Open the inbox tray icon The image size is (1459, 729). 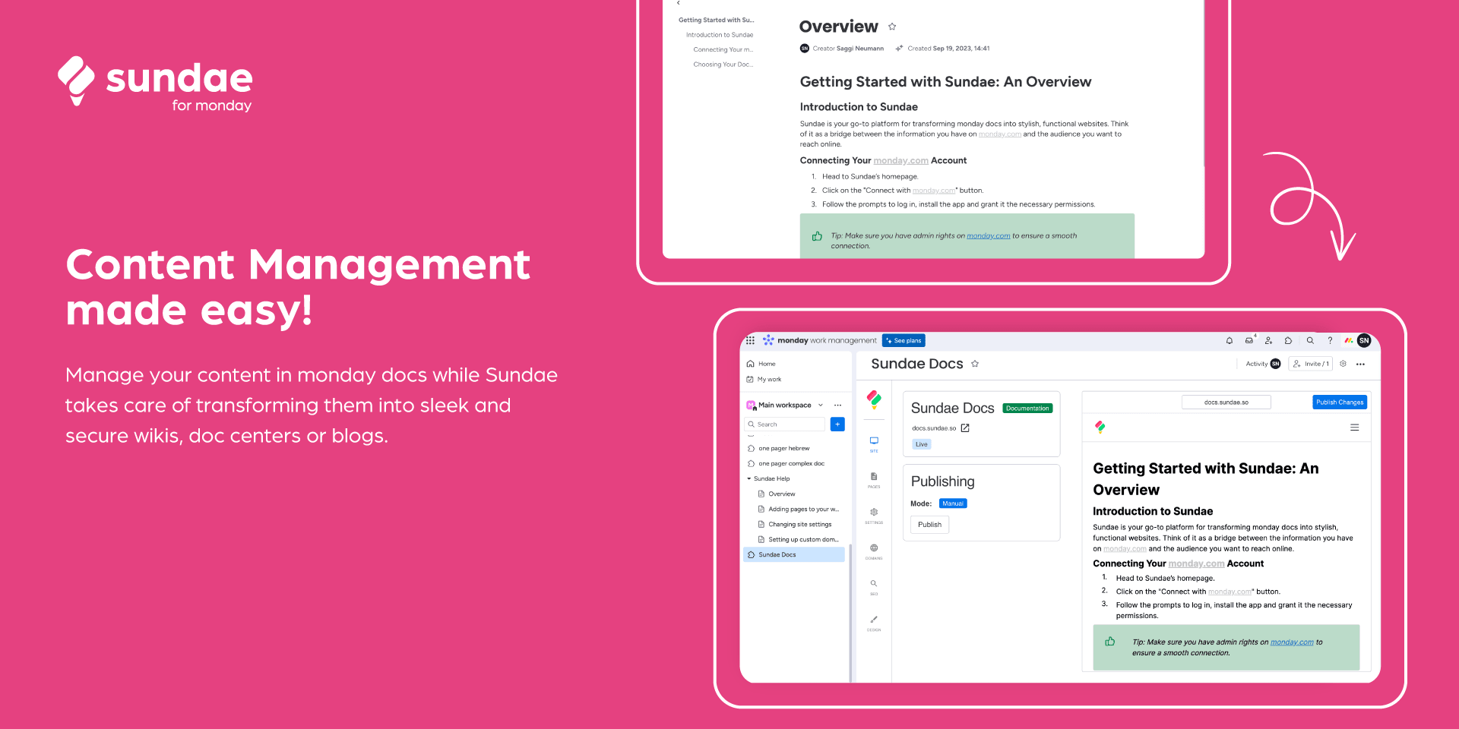pos(1249,340)
